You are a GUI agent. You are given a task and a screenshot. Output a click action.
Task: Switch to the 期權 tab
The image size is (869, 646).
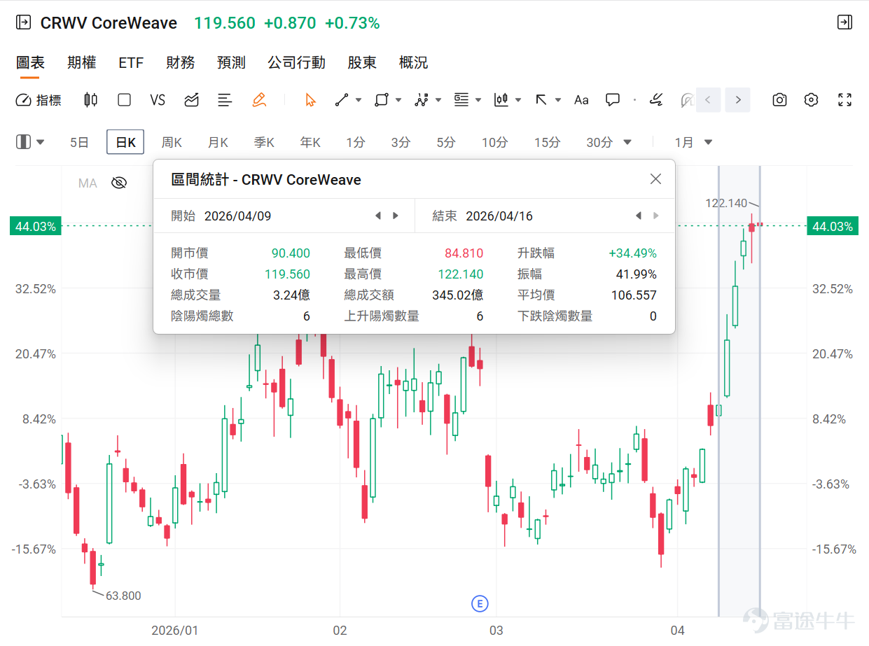82,62
